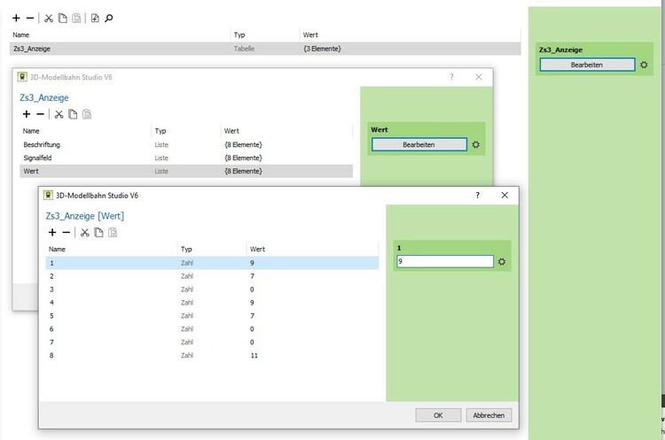Select list entry 4 with value 9
Screen dimensions: 665x440
(212, 303)
